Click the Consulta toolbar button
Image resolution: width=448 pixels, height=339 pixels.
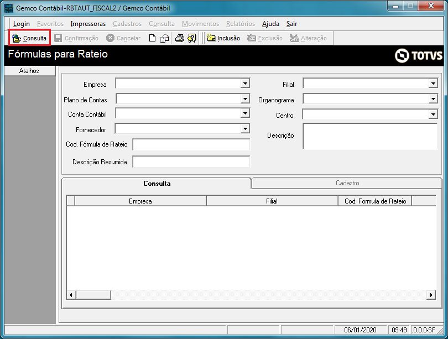29,38
